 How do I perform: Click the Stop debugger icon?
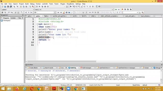(93, 7)
